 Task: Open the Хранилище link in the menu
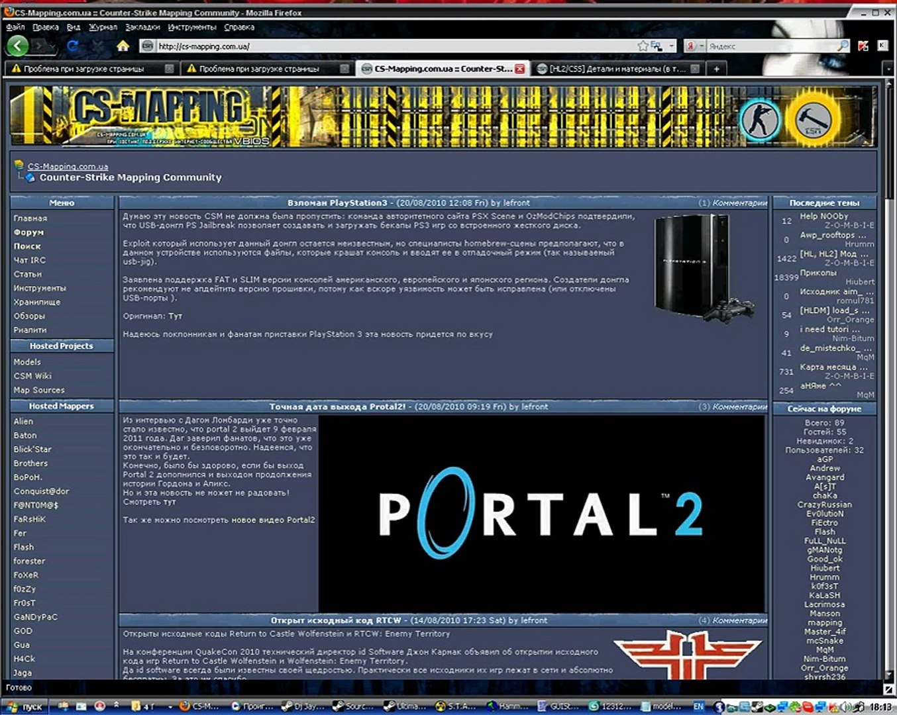37,302
